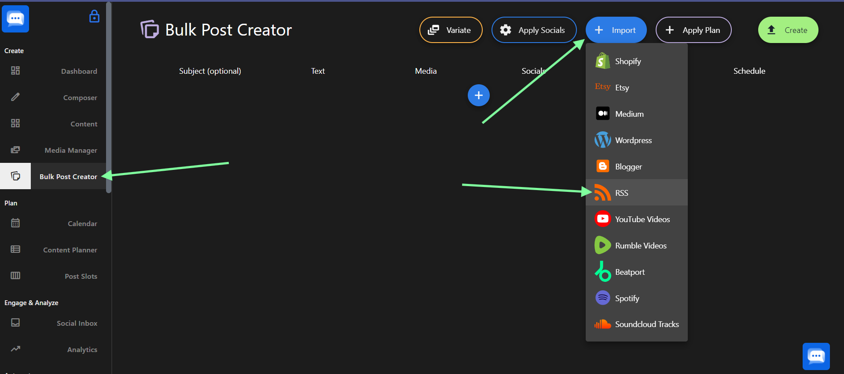844x374 pixels.
Task: Choose Shopify from the import menu
Action: pyautogui.click(x=637, y=61)
